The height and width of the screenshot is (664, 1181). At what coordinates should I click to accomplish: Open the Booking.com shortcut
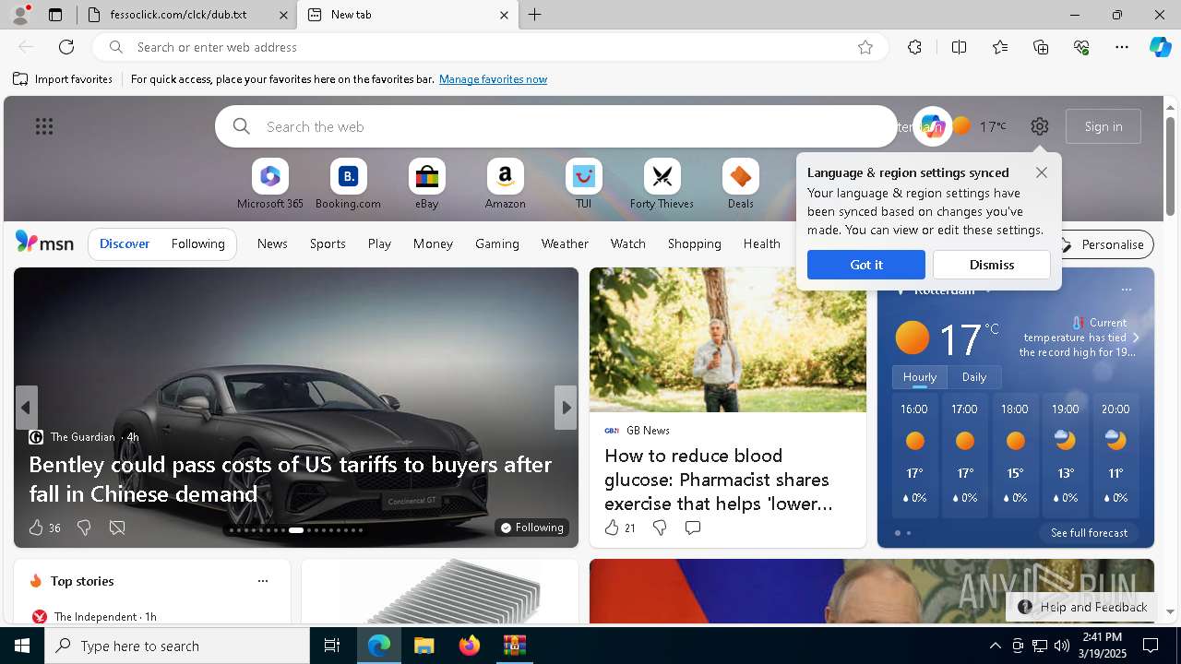[348, 184]
